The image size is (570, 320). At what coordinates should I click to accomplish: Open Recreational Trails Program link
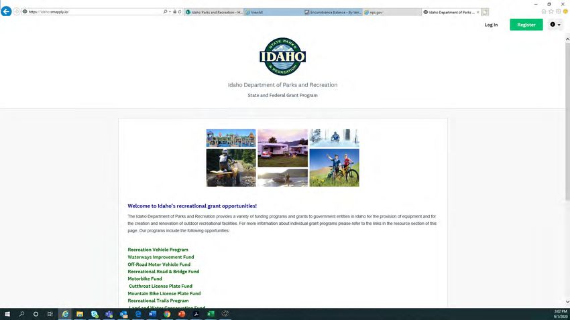click(x=158, y=301)
